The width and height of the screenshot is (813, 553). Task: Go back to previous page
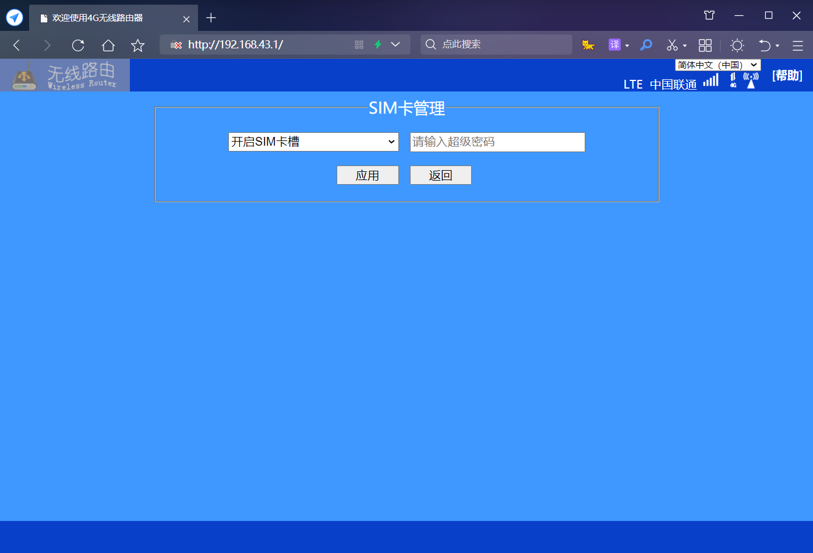pyautogui.click(x=17, y=45)
